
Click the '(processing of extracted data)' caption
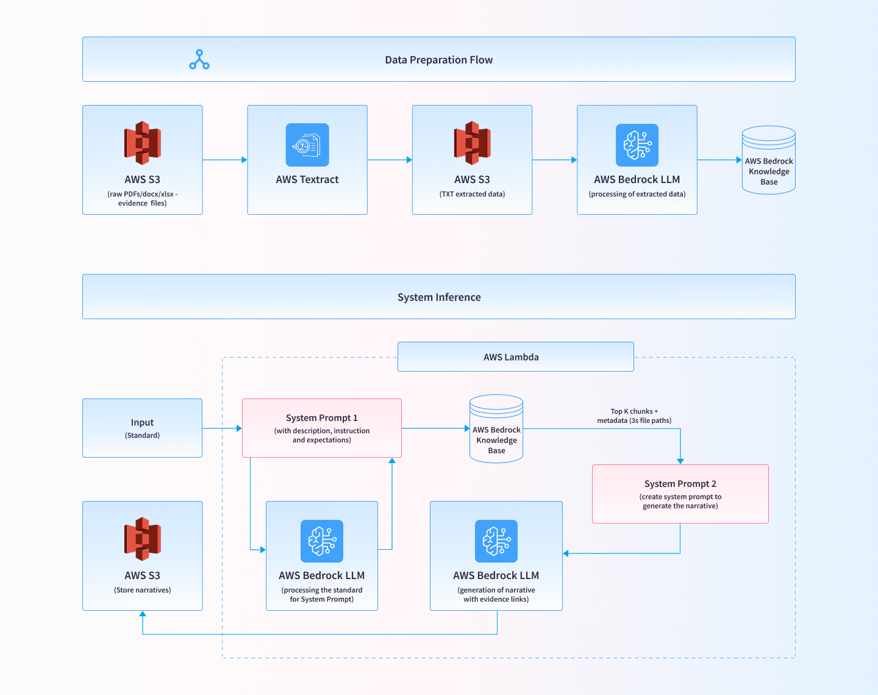(x=637, y=194)
